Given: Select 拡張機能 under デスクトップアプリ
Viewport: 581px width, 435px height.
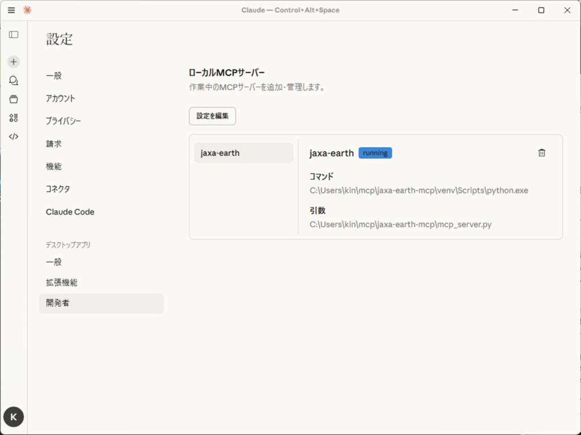Looking at the screenshot, I should click(x=62, y=283).
